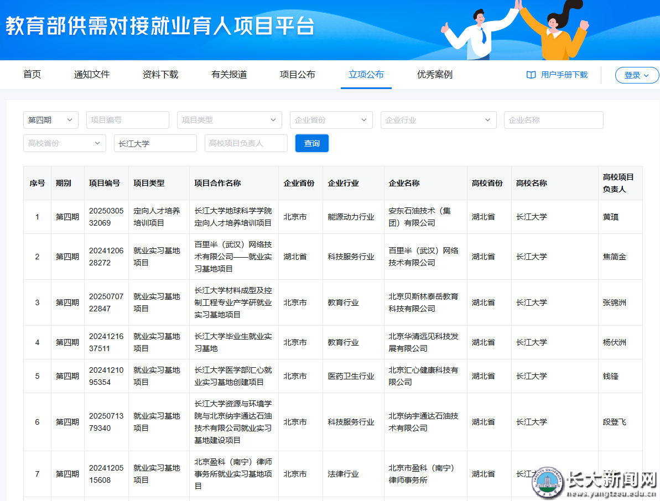This screenshot has height=501, width=660.
Task: Open the 通知文件 menu item
Action: (92, 75)
